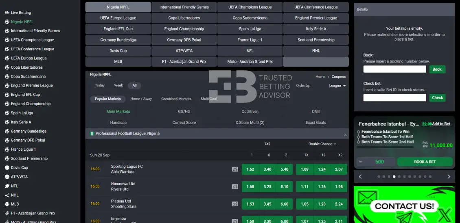Switch to Multi Goal tab
460x223 pixels.
pos(209,99)
